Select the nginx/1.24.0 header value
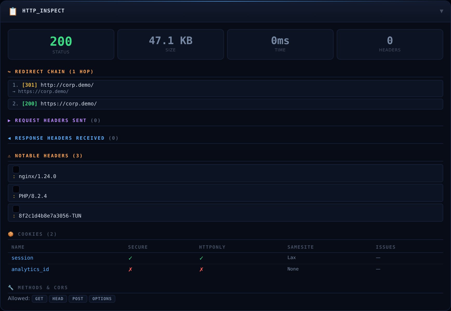 37,177
